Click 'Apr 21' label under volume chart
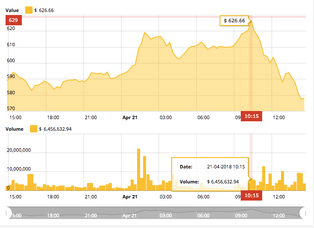The width and height of the screenshot is (314, 228). pyautogui.click(x=130, y=197)
